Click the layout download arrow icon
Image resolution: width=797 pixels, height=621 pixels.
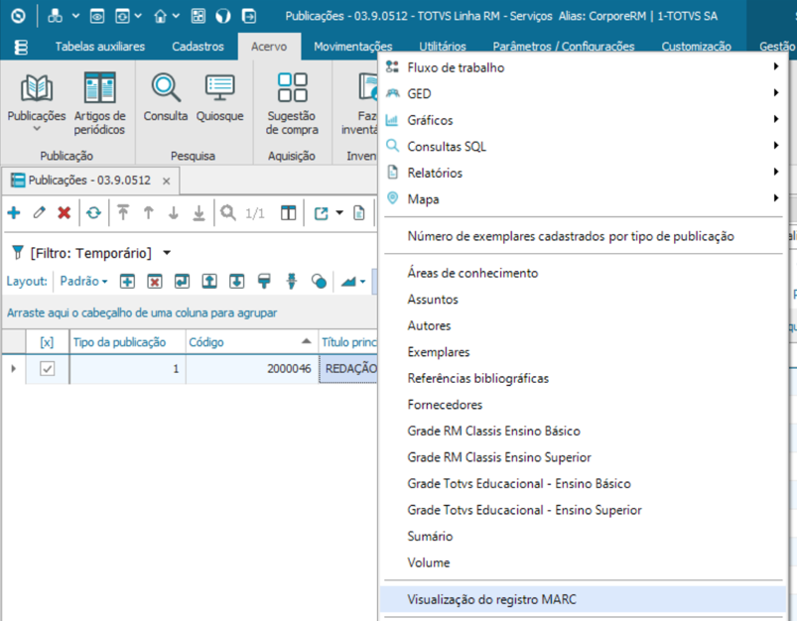pos(237,281)
